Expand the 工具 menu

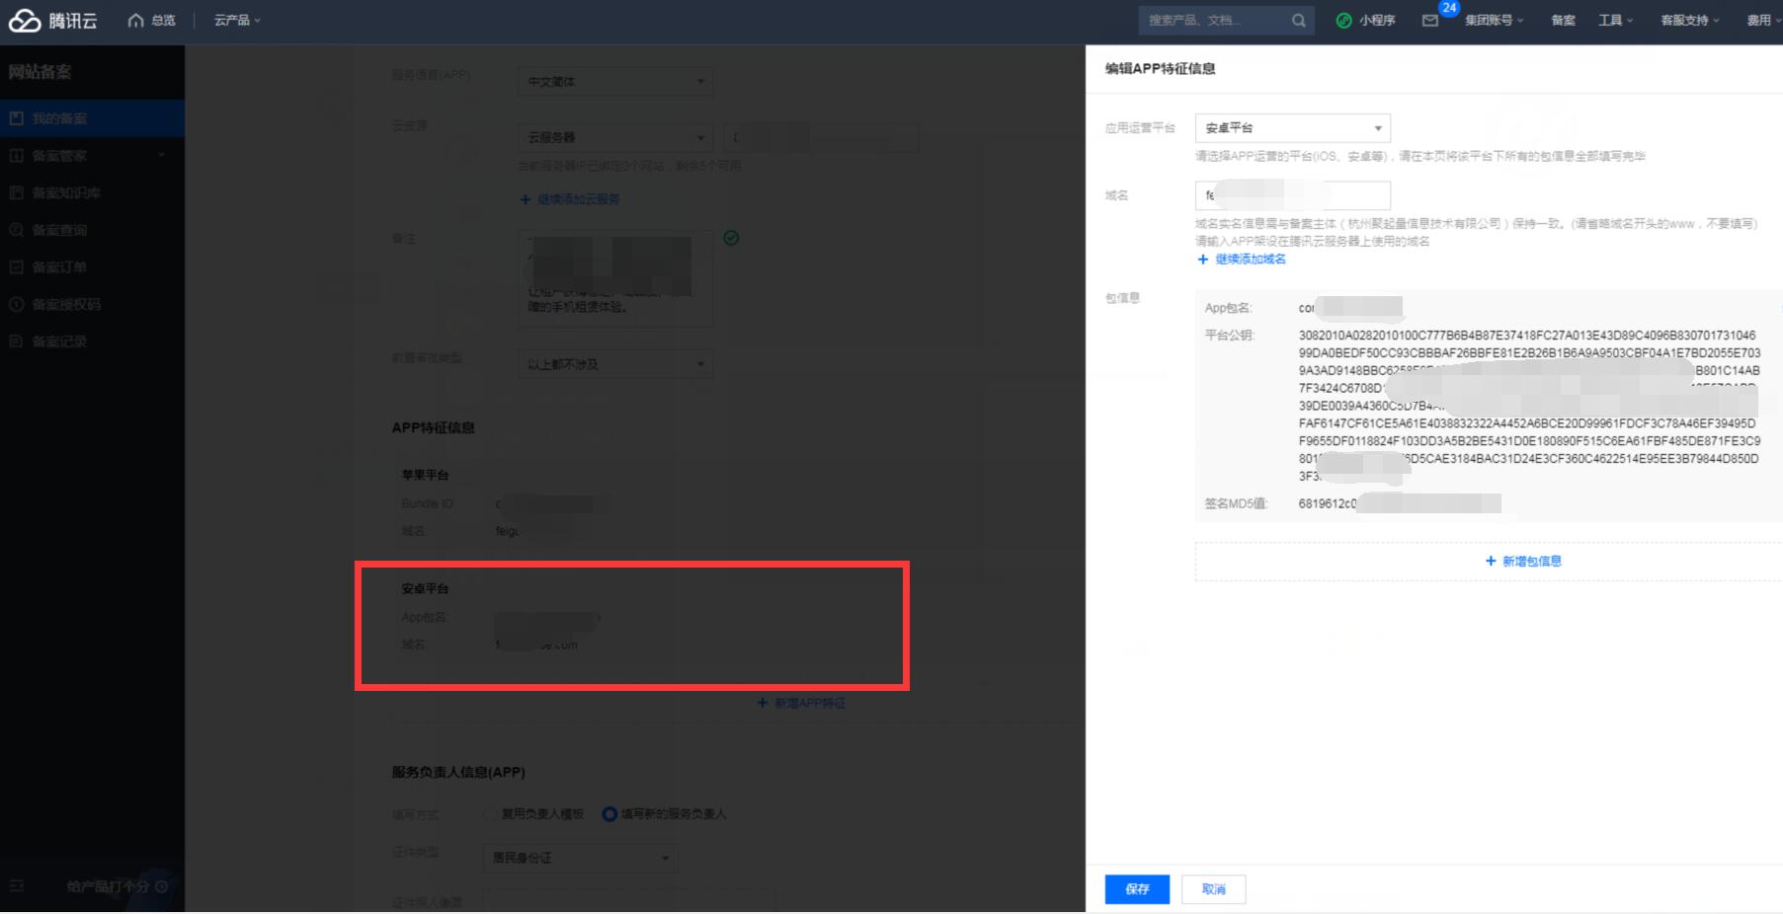pyautogui.click(x=1616, y=21)
